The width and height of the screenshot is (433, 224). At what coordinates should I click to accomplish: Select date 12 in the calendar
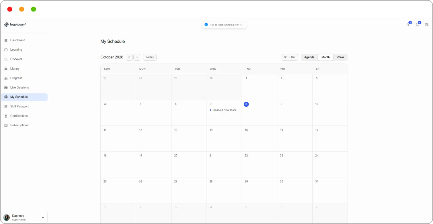(141, 130)
